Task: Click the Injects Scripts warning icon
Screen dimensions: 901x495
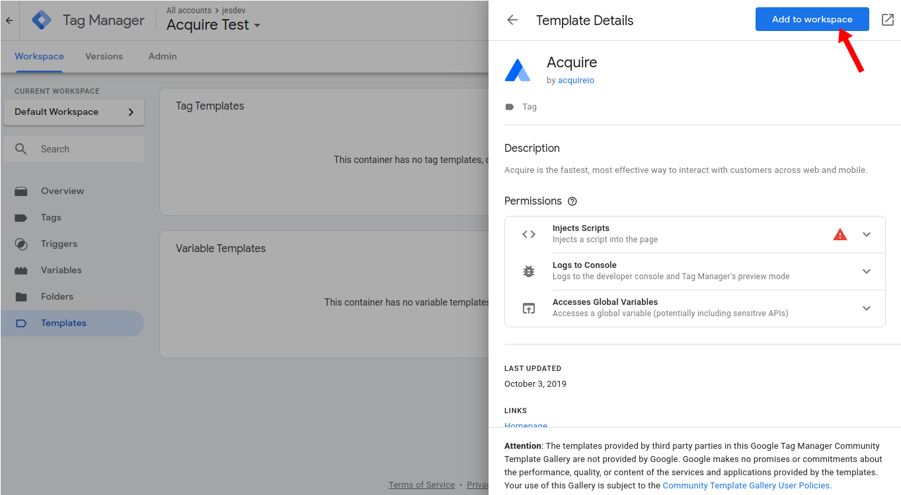Action: [x=840, y=234]
